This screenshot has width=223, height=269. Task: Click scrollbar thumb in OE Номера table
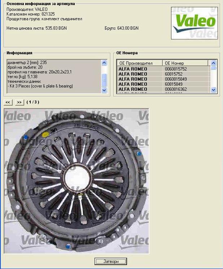coord(213,68)
